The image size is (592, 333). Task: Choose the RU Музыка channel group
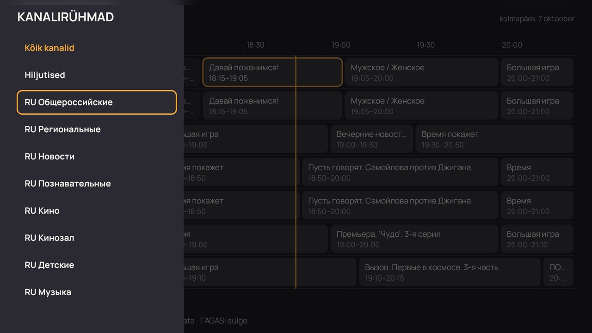pyautogui.click(x=96, y=292)
